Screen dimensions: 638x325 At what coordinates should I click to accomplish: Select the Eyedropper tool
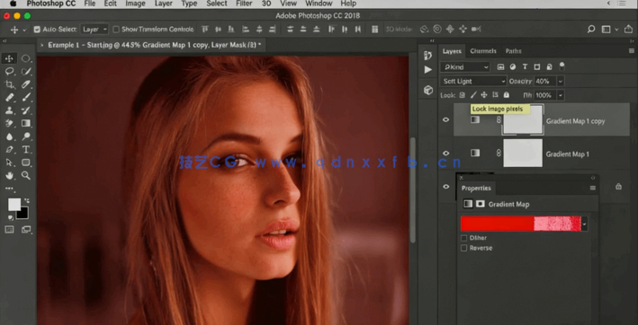(26, 84)
